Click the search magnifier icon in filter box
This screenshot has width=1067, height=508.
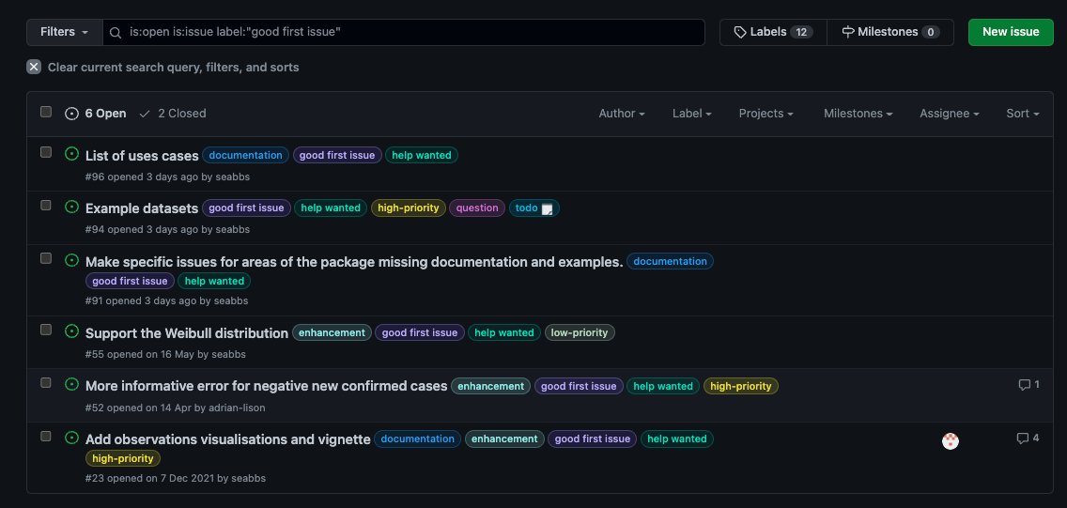[116, 33]
